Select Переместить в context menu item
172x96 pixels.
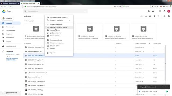(x=59, y=30)
